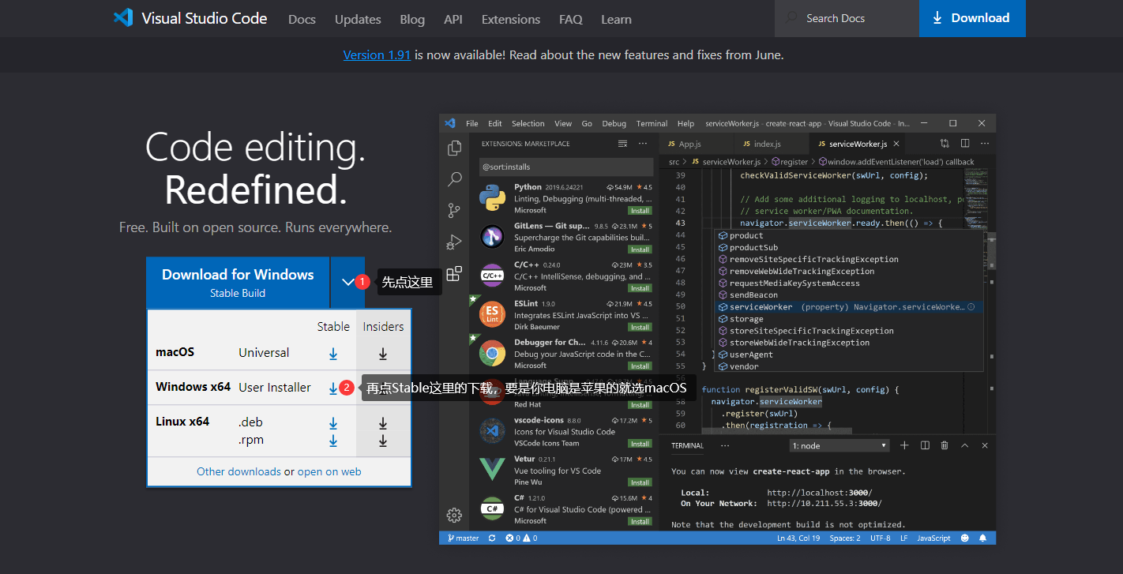
Task: Download macOS Universal Insiders build
Action: point(383,354)
